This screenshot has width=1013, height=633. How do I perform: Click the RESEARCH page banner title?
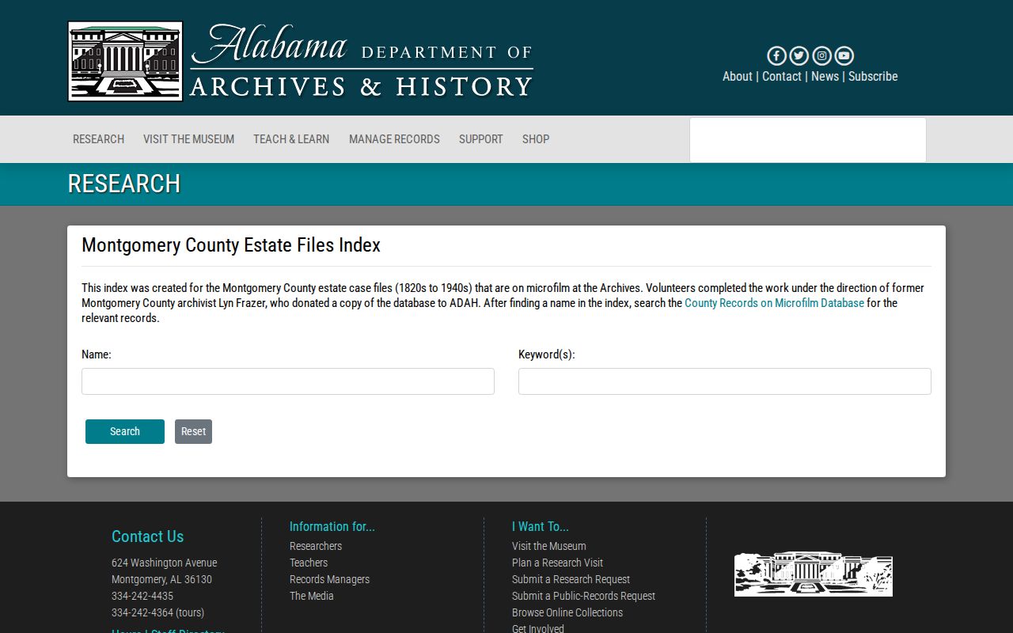click(x=124, y=184)
